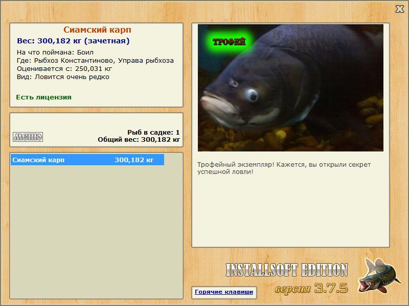The width and height of the screenshot is (409, 306).
Task: Click the Вес: 300,182 кг (зачетная) line
Action: (x=73, y=41)
